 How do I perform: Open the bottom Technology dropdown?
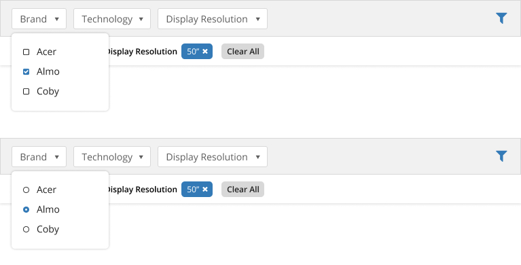point(112,156)
